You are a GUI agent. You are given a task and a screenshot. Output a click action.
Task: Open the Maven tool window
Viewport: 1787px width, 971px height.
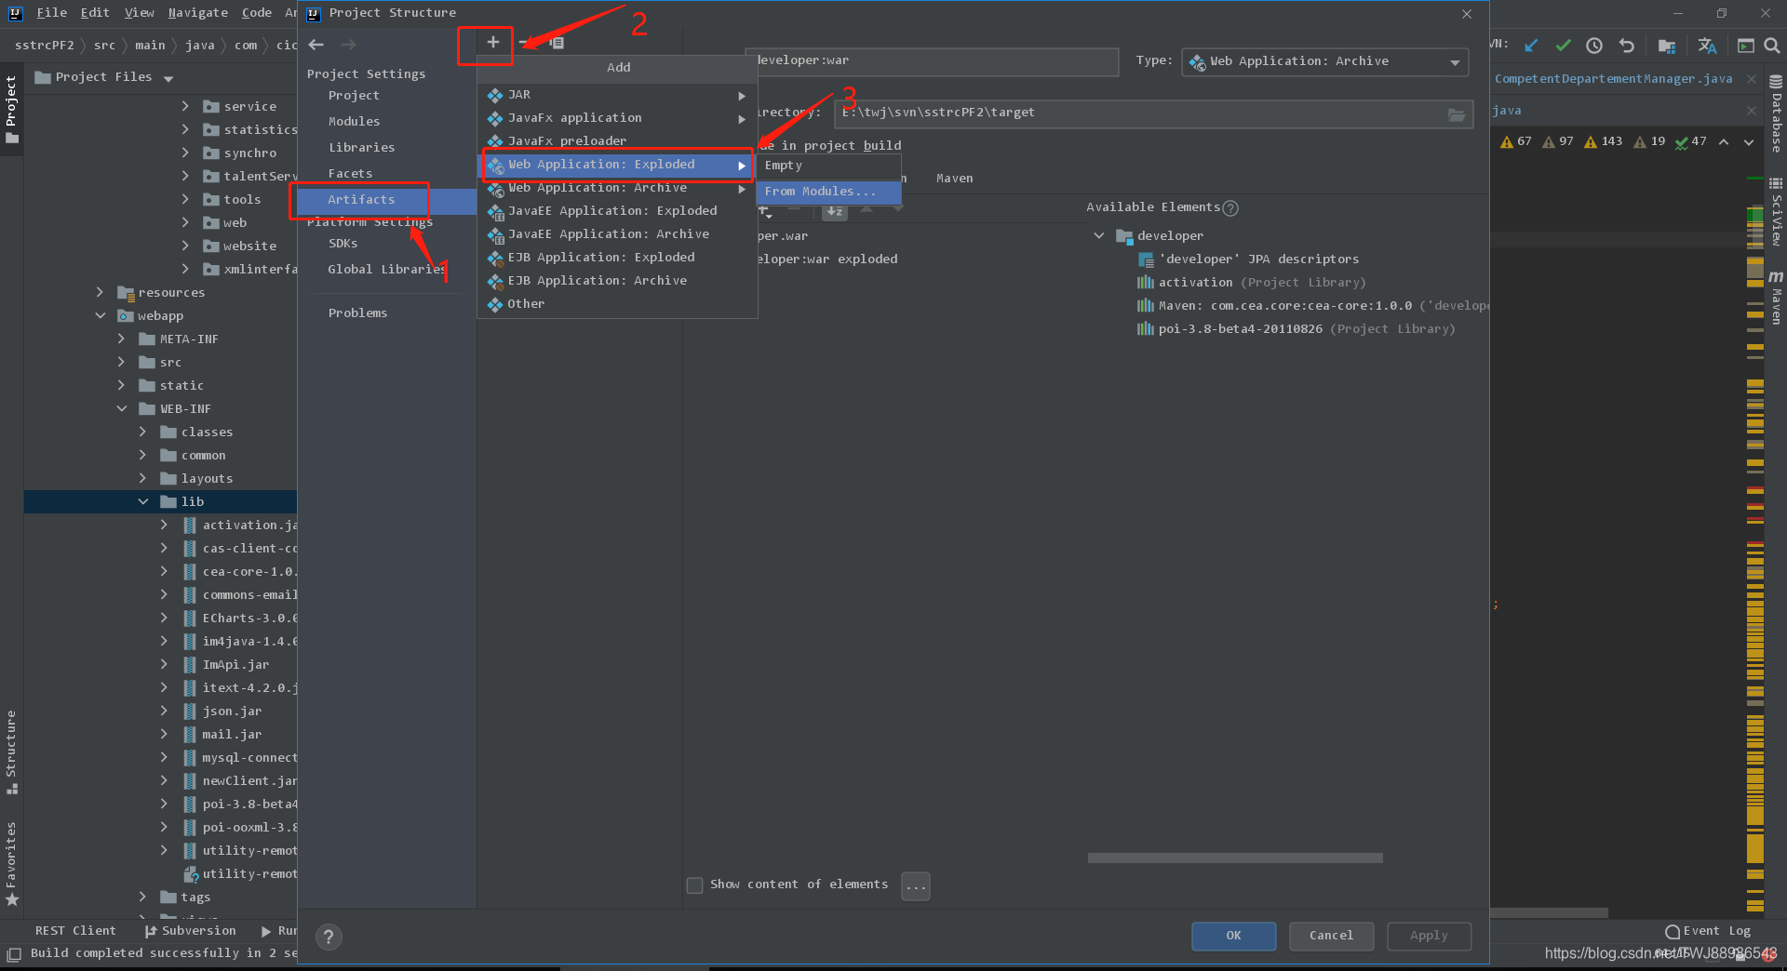(1776, 297)
